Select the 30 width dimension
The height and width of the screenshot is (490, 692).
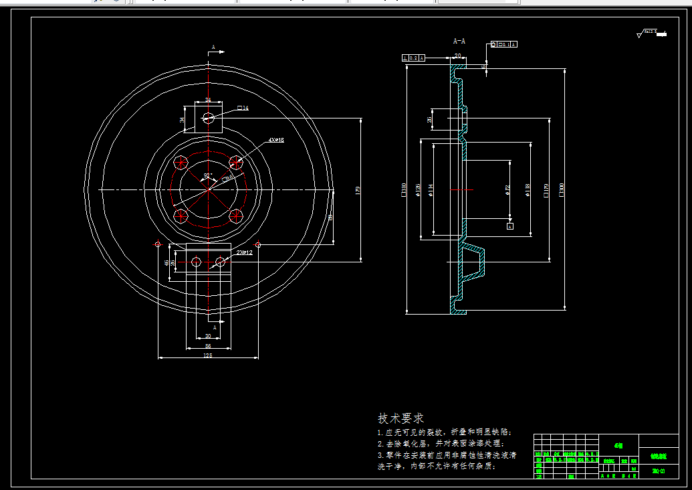pos(208,336)
